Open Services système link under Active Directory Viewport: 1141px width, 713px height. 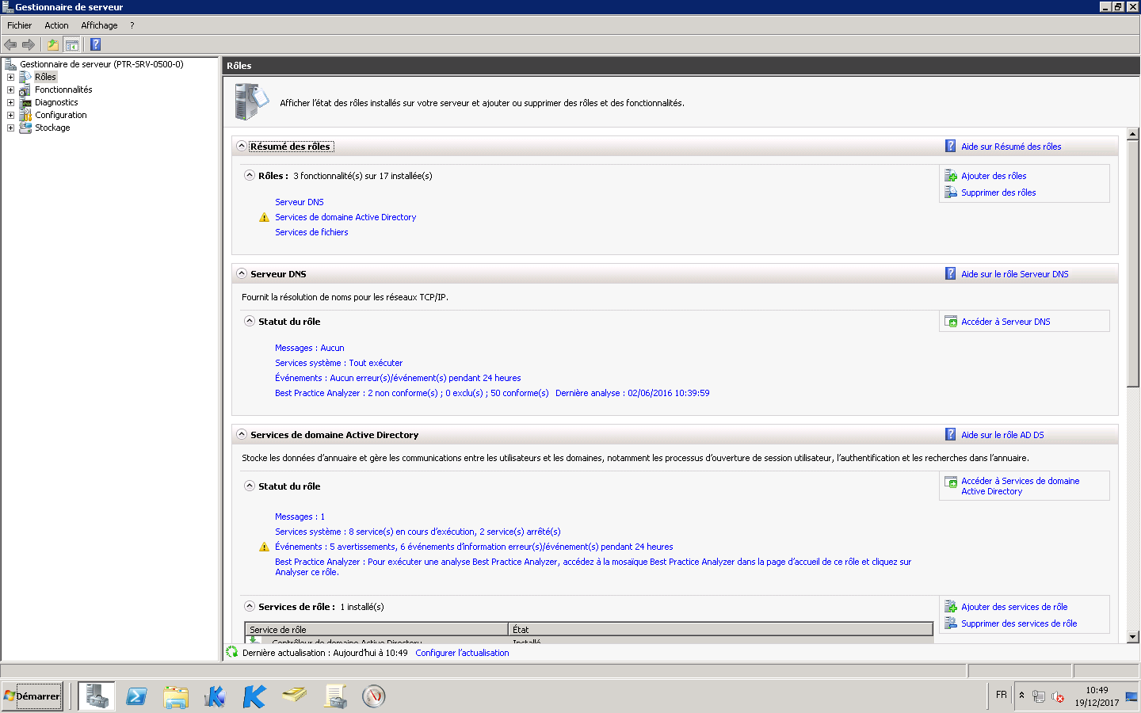point(418,532)
